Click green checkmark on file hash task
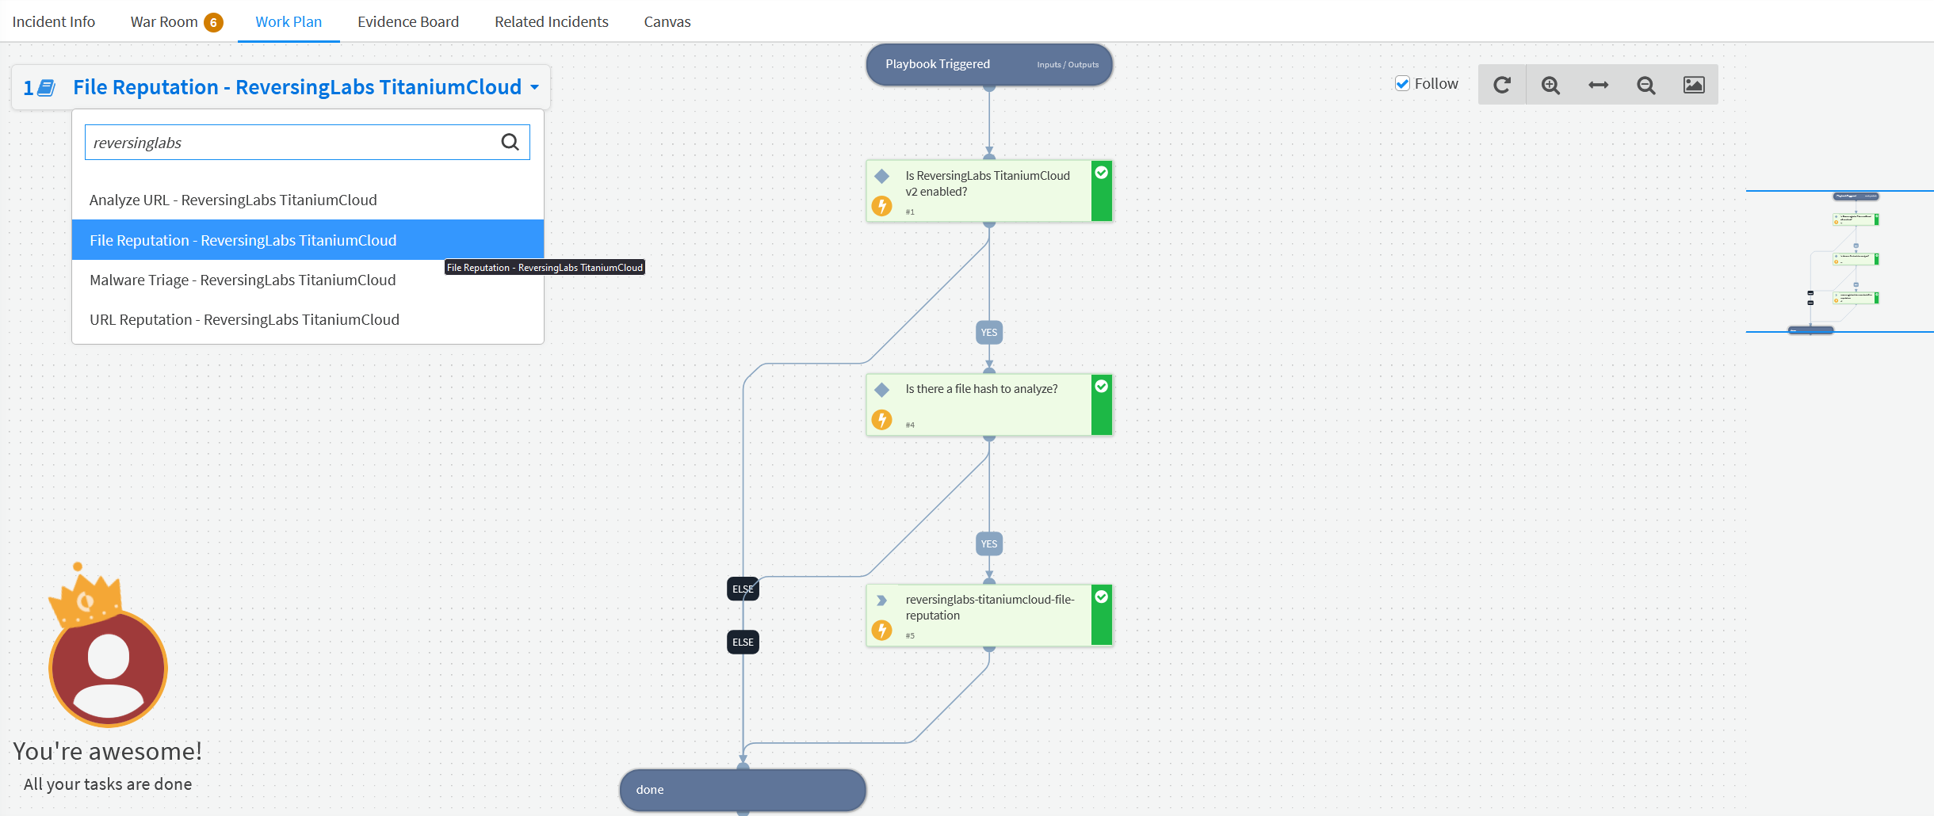This screenshot has width=1934, height=816. pyautogui.click(x=1102, y=387)
